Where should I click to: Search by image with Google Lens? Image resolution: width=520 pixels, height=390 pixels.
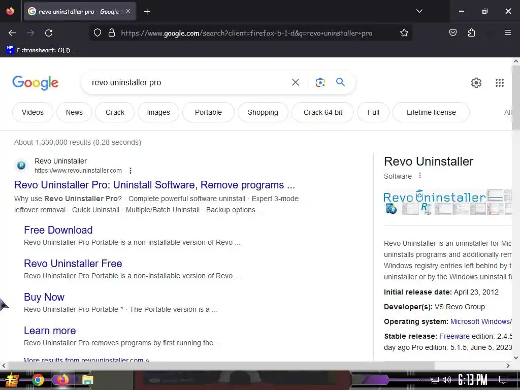coord(320,82)
